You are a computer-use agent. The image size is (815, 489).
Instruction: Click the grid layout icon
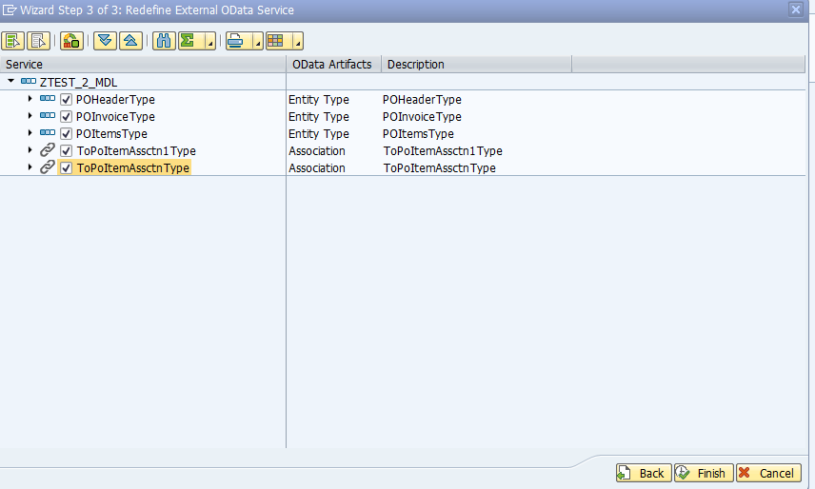click(x=276, y=41)
